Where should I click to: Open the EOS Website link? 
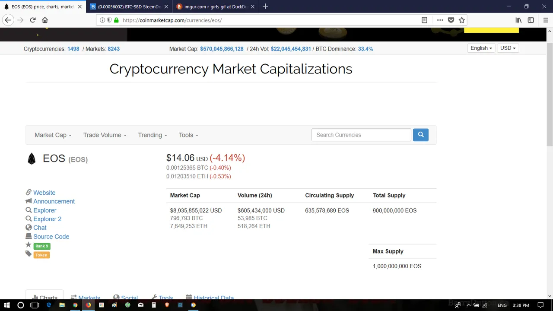44,193
